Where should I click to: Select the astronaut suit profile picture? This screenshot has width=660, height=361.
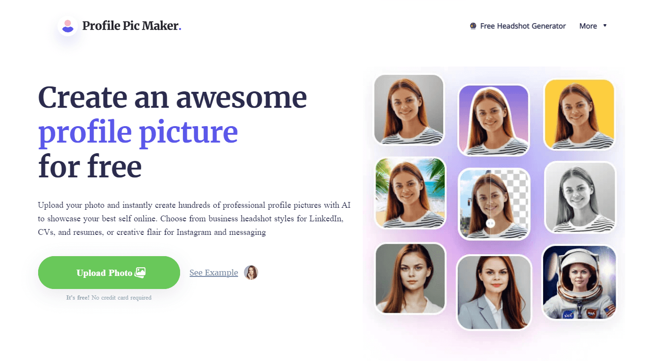pyautogui.click(x=579, y=282)
